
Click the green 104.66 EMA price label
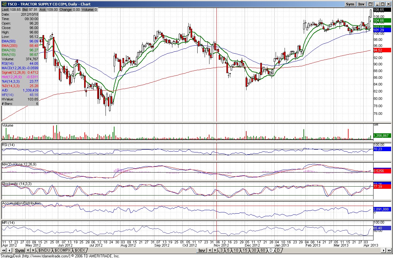pos(382,20)
